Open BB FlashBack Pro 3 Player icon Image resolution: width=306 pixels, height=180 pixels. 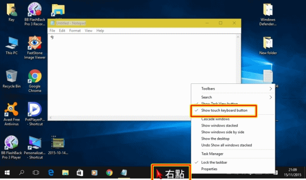click(11, 142)
